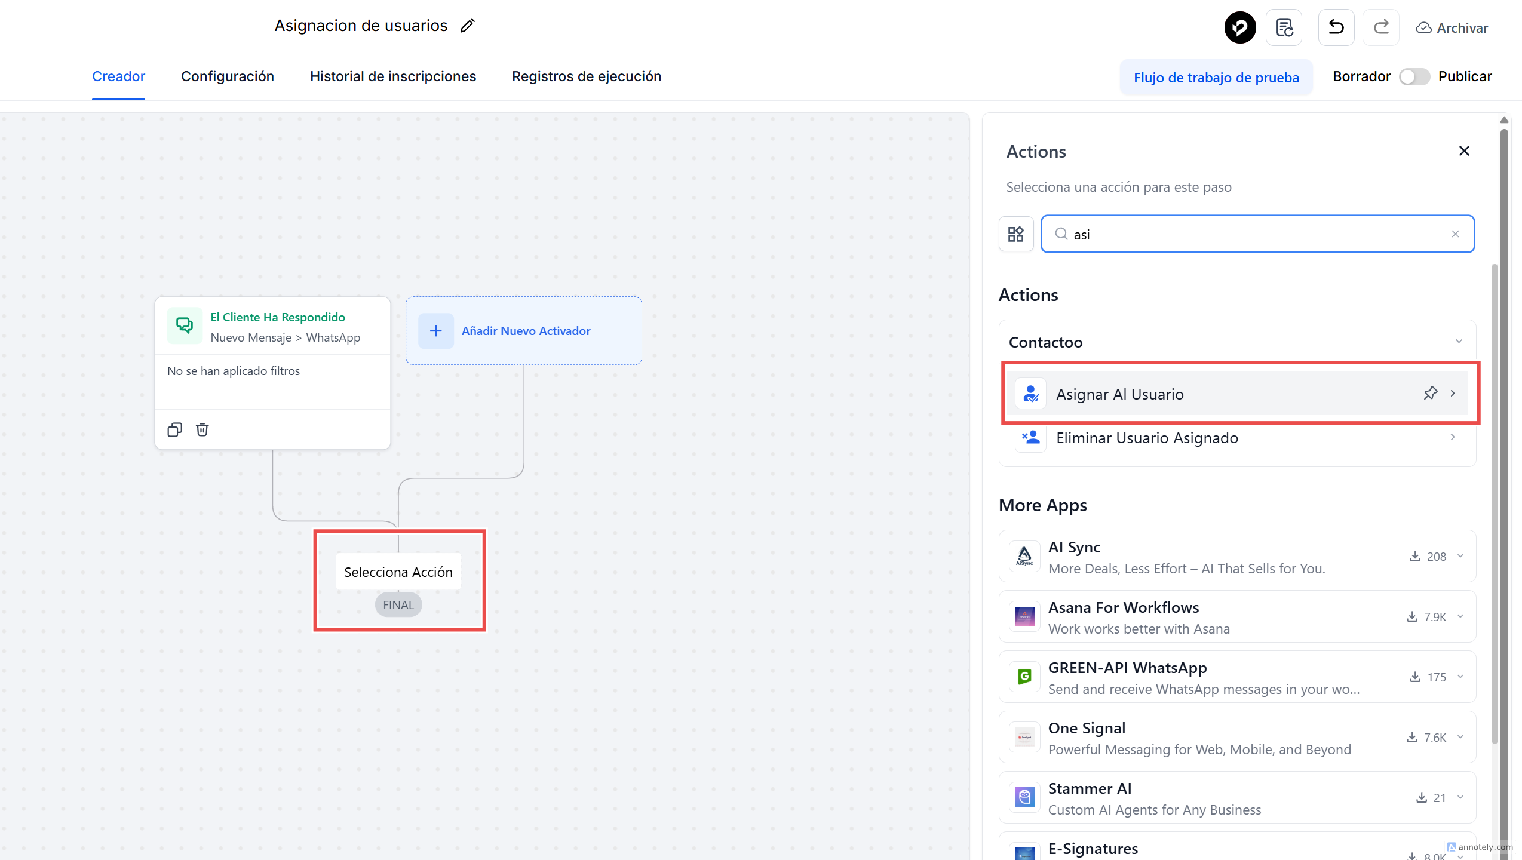Image resolution: width=1522 pixels, height=860 pixels.
Task: Clear the search field with X
Action: (x=1455, y=234)
